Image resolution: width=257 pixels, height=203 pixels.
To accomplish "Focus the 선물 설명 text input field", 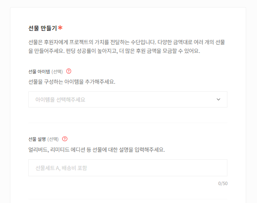I will (127, 168).
